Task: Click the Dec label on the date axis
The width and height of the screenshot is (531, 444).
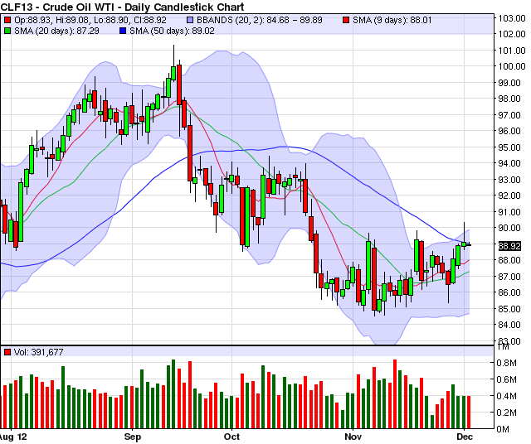Action: (x=465, y=437)
